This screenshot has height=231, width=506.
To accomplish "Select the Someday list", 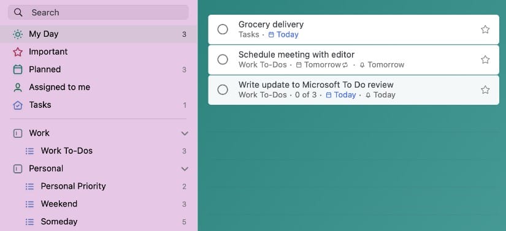I will (x=99, y=222).
